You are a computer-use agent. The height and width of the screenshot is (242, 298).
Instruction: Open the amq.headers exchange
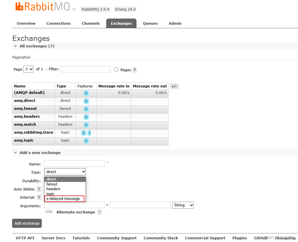(27, 117)
